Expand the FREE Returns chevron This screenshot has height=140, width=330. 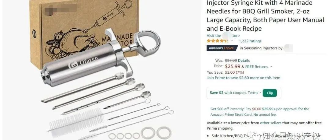point(271,67)
